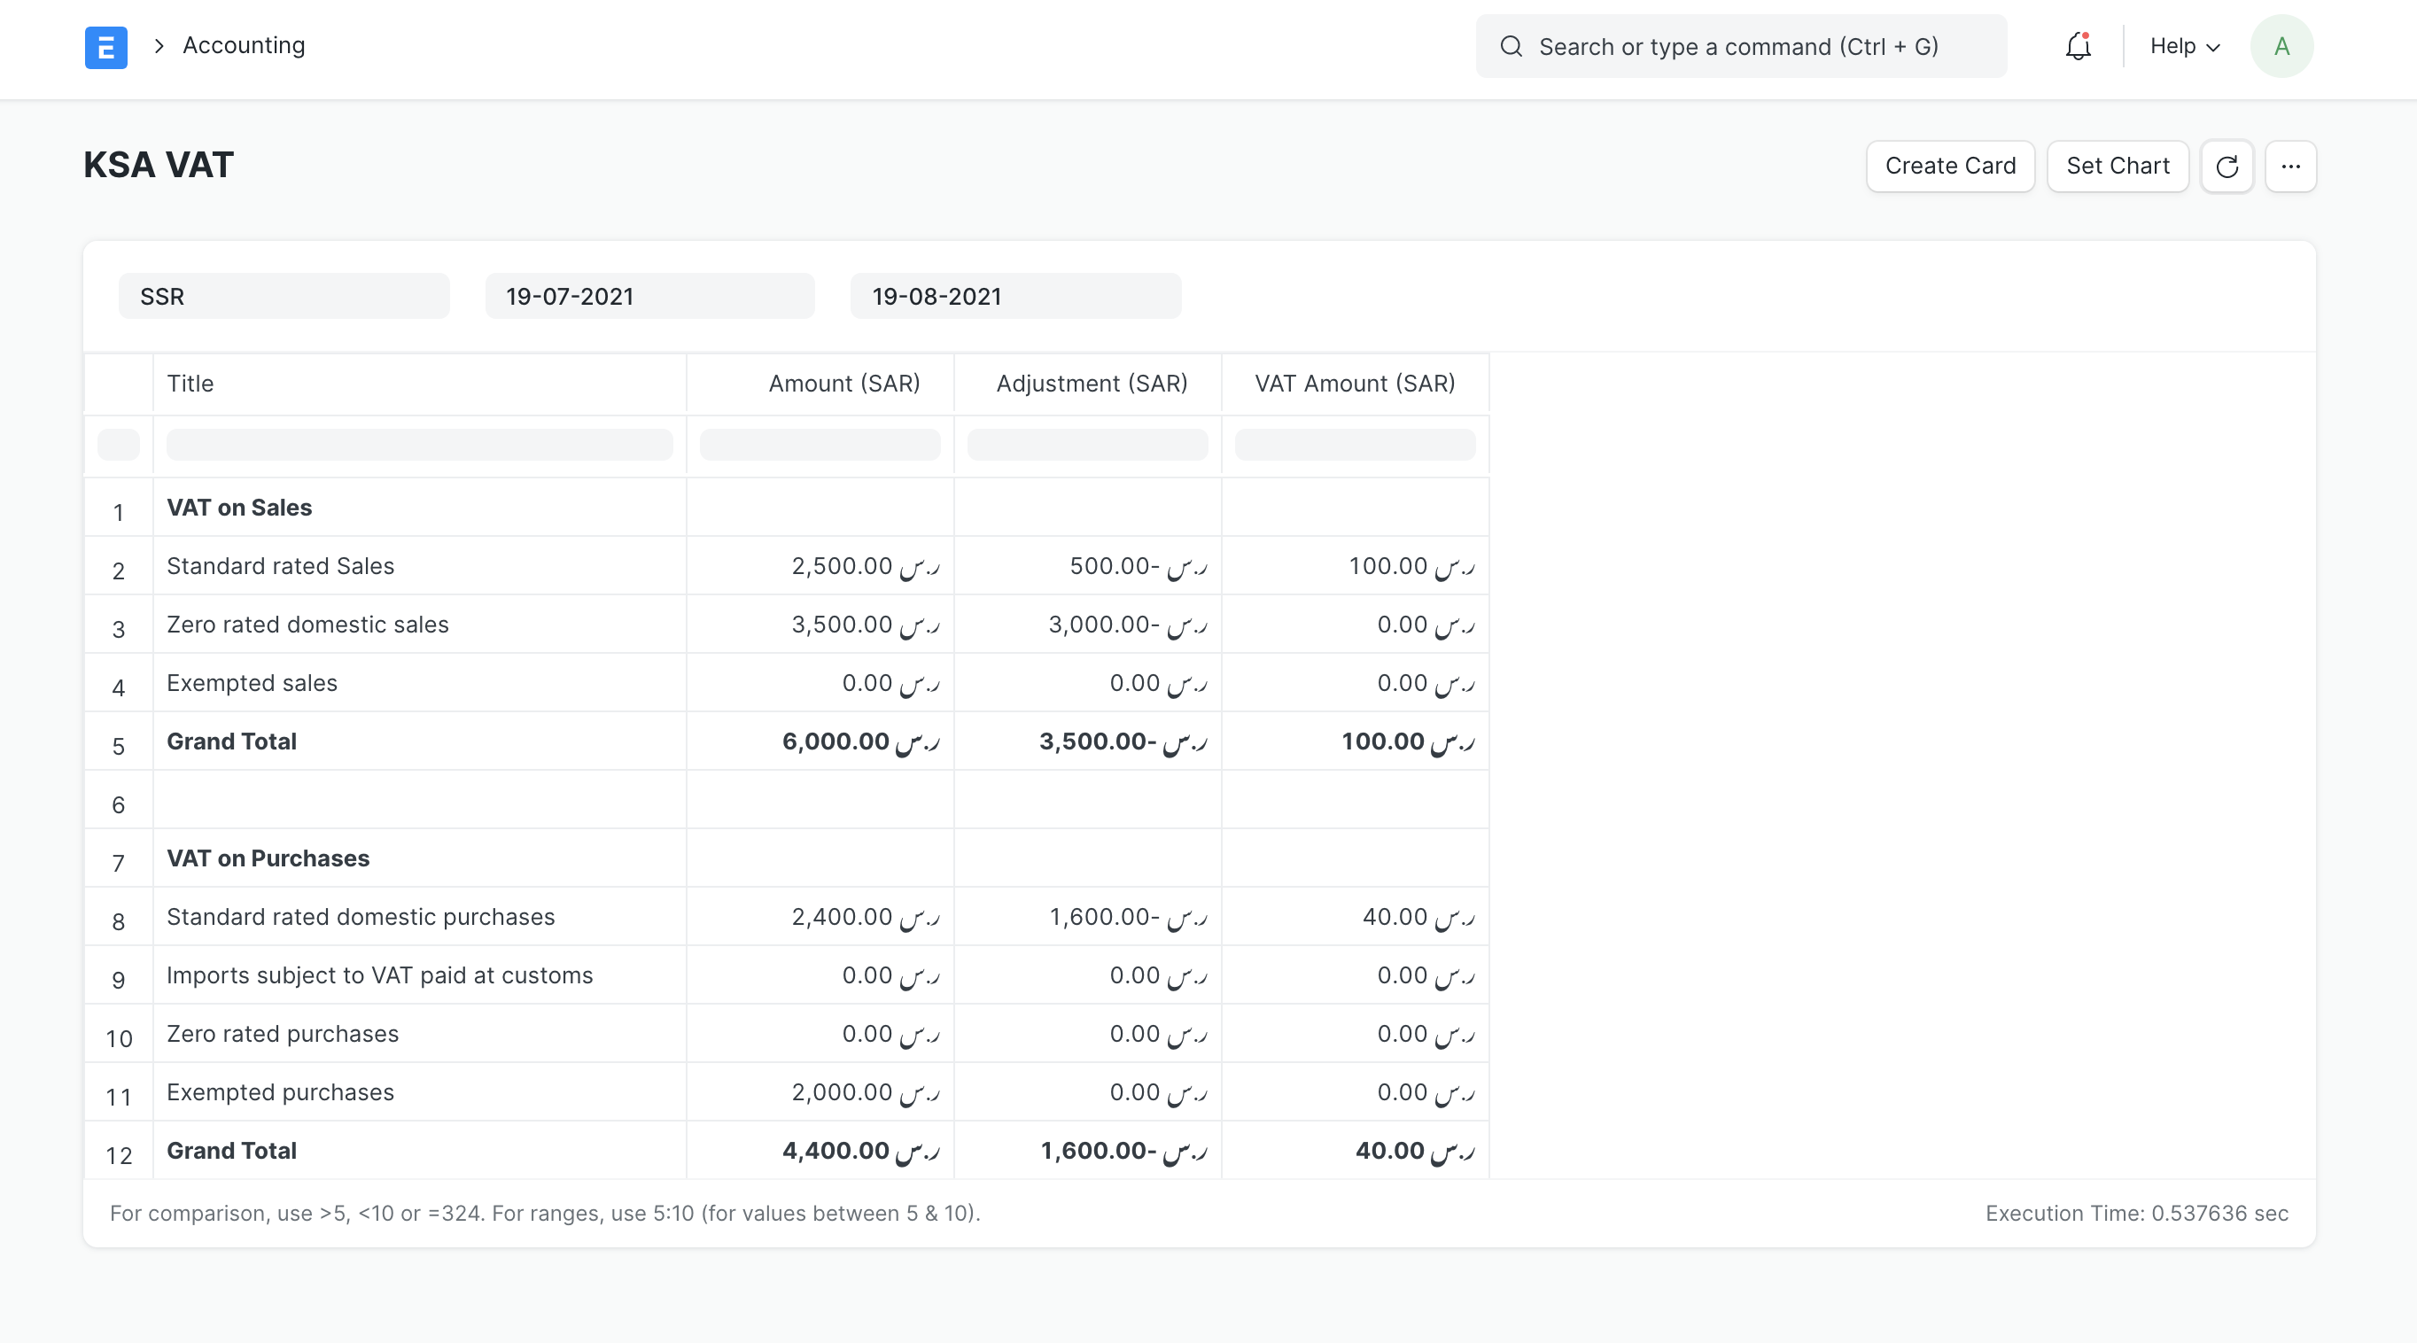Click the ERPNext home logo icon
Image resolution: width=2417 pixels, height=1343 pixels.
[106, 47]
